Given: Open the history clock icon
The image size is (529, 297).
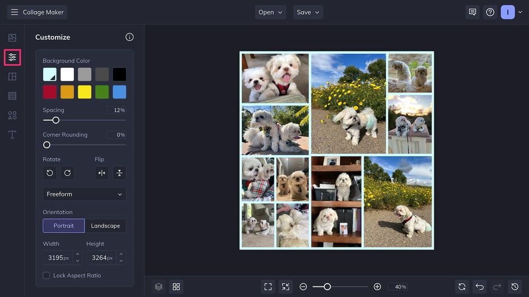Looking at the screenshot, I should coord(515,286).
